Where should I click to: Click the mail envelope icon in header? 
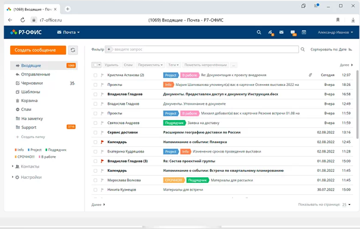pyautogui.click(x=281, y=32)
